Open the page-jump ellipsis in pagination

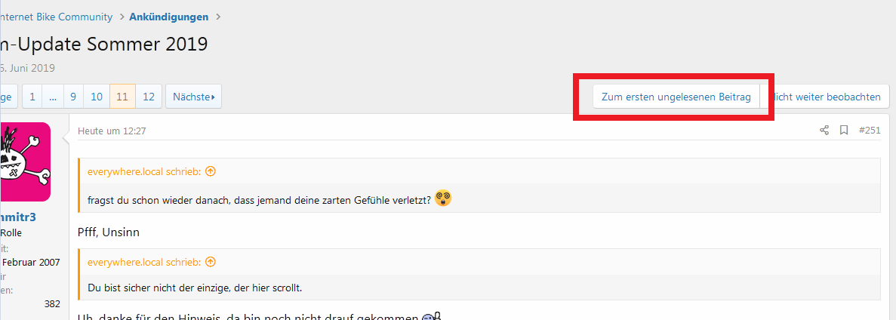(53, 97)
